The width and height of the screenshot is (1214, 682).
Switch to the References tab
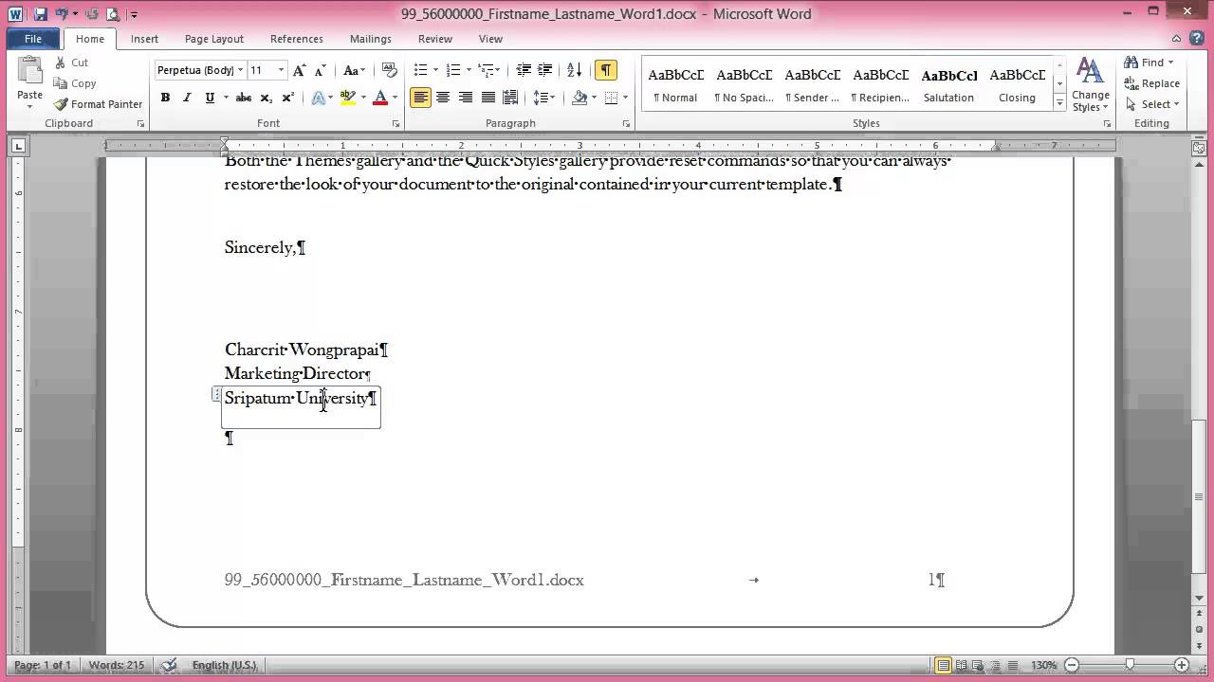point(297,39)
